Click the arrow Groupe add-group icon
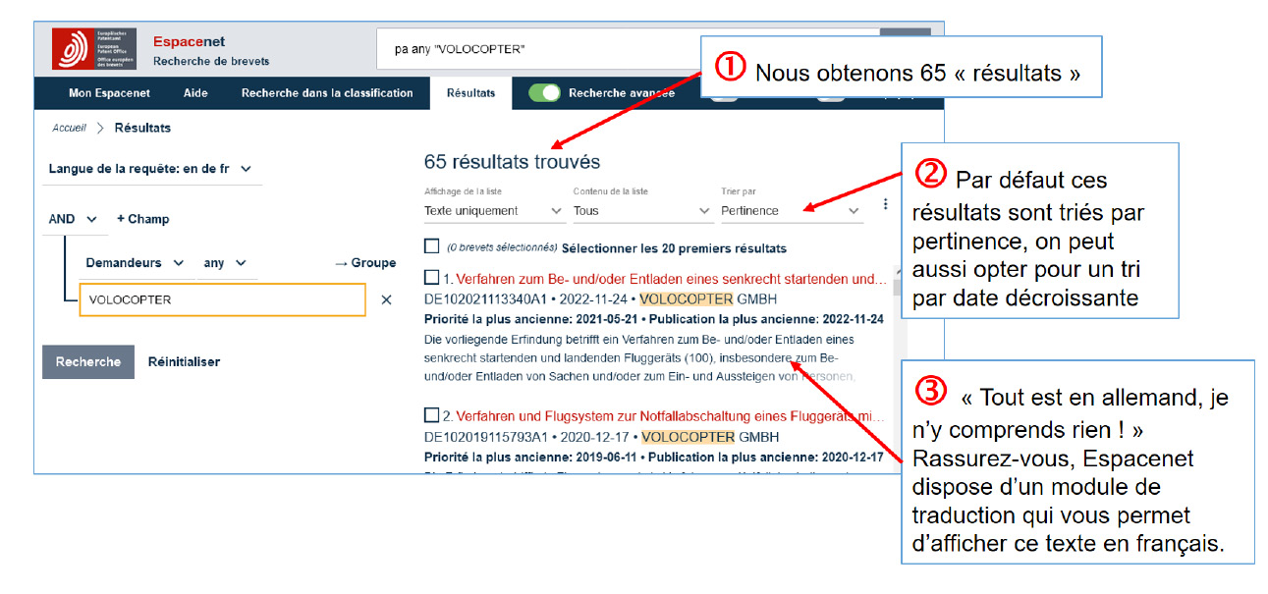The width and height of the screenshot is (1268, 594). (x=365, y=263)
